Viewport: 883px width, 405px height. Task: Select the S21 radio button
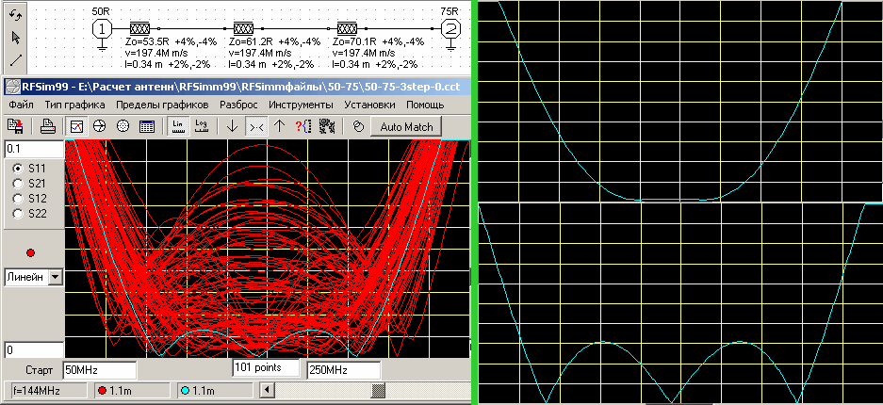point(18,183)
